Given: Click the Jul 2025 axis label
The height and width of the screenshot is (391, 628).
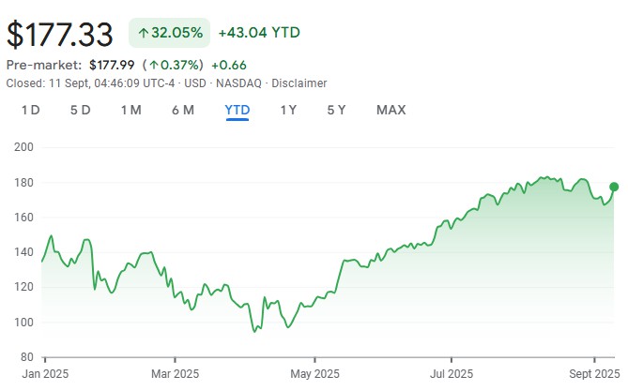Looking at the screenshot, I should (451, 373).
